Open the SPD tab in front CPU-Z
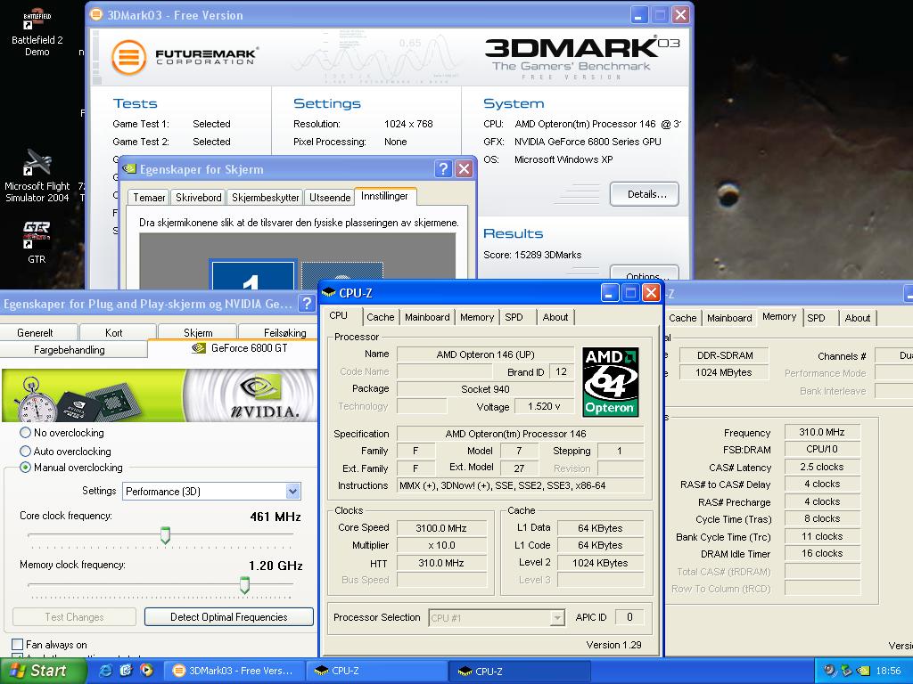The width and height of the screenshot is (913, 684). (x=514, y=317)
